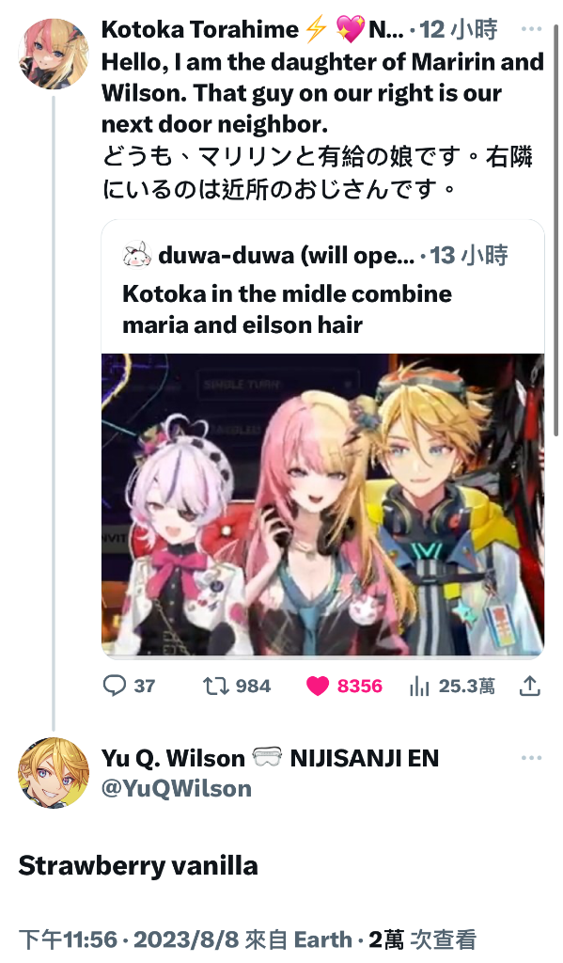Screen dimensions: 563x963
Task: Open Yu Q. Wilson's profile avatar
Action: (54, 773)
